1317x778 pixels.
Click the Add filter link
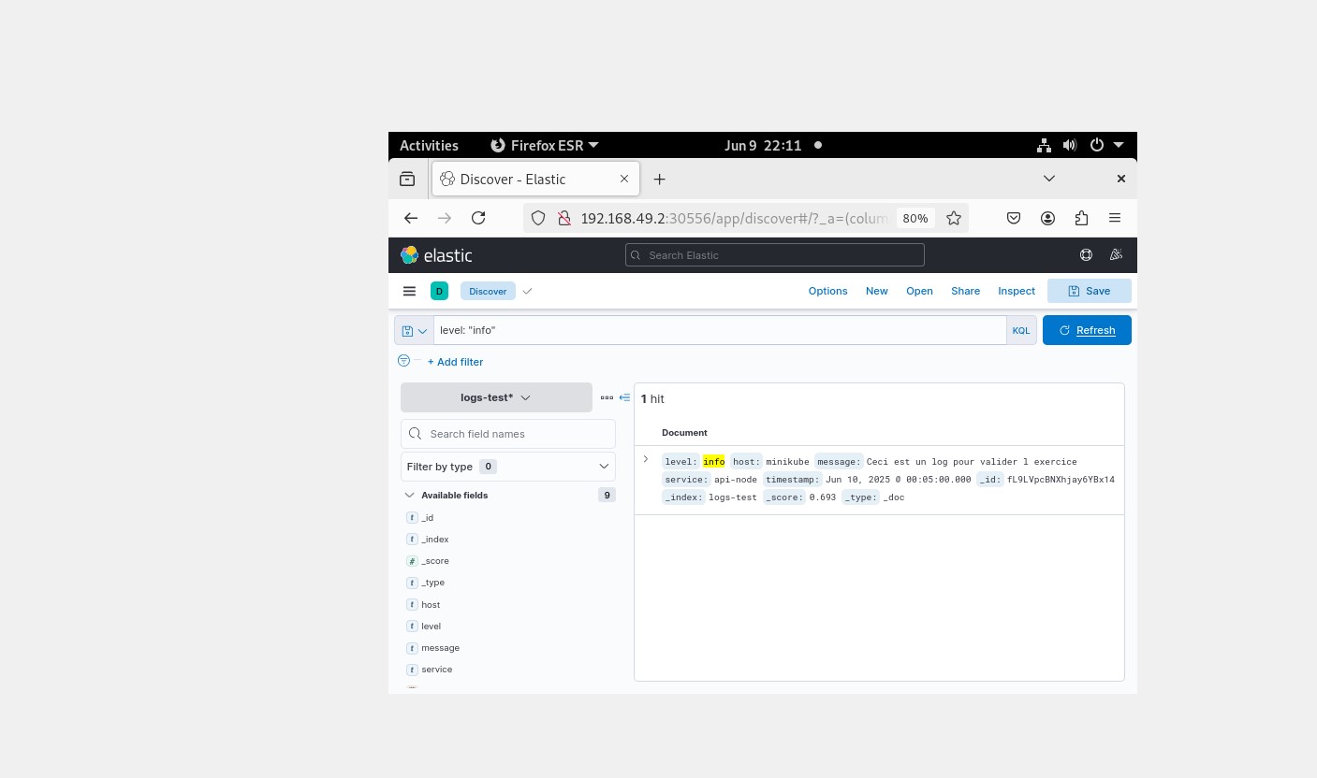pyautogui.click(x=455, y=362)
